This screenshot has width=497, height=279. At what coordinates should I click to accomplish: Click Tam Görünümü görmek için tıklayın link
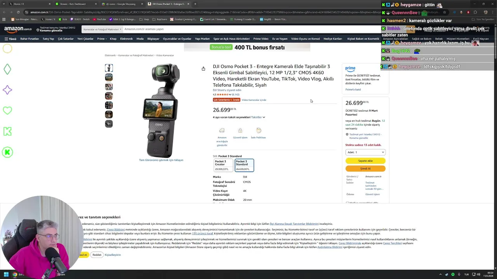pyautogui.click(x=161, y=160)
